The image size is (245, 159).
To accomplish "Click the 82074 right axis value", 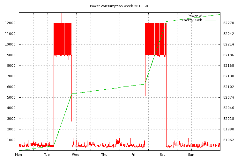I will click(229, 98).
